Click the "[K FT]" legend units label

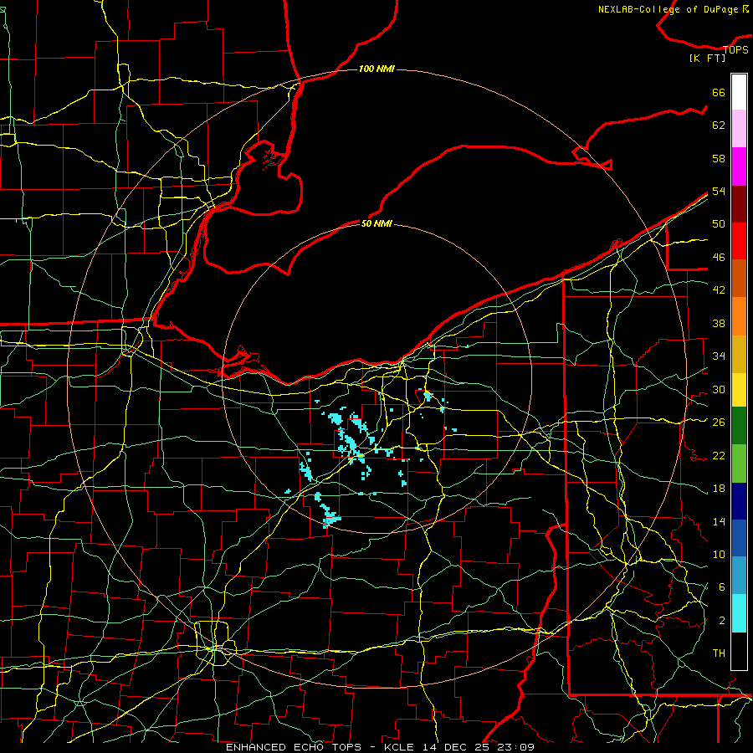707,59
